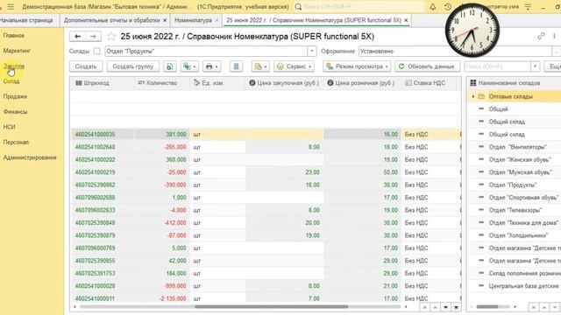The width and height of the screenshot is (561, 315).
Task: Jump to first row in main table
Action: [424, 307]
